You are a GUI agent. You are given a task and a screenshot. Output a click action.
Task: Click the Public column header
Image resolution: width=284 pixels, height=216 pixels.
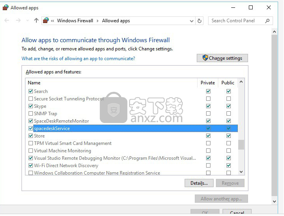(228, 83)
